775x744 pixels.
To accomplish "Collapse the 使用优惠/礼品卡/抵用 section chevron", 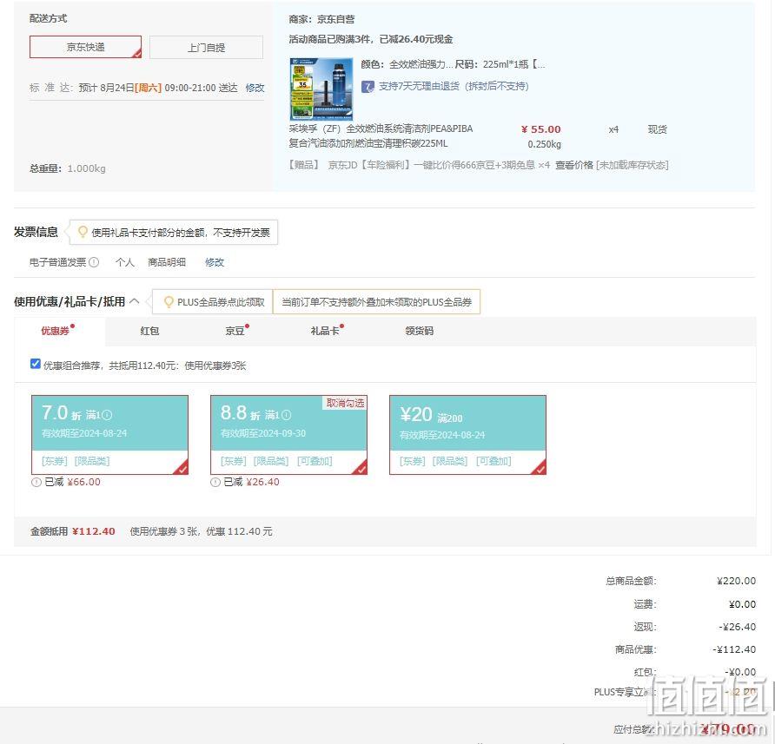I will tap(134, 301).
